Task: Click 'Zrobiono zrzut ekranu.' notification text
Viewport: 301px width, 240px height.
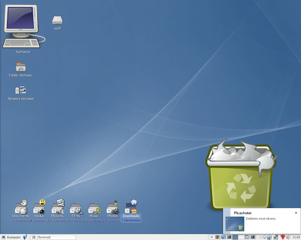Action: tap(261, 218)
